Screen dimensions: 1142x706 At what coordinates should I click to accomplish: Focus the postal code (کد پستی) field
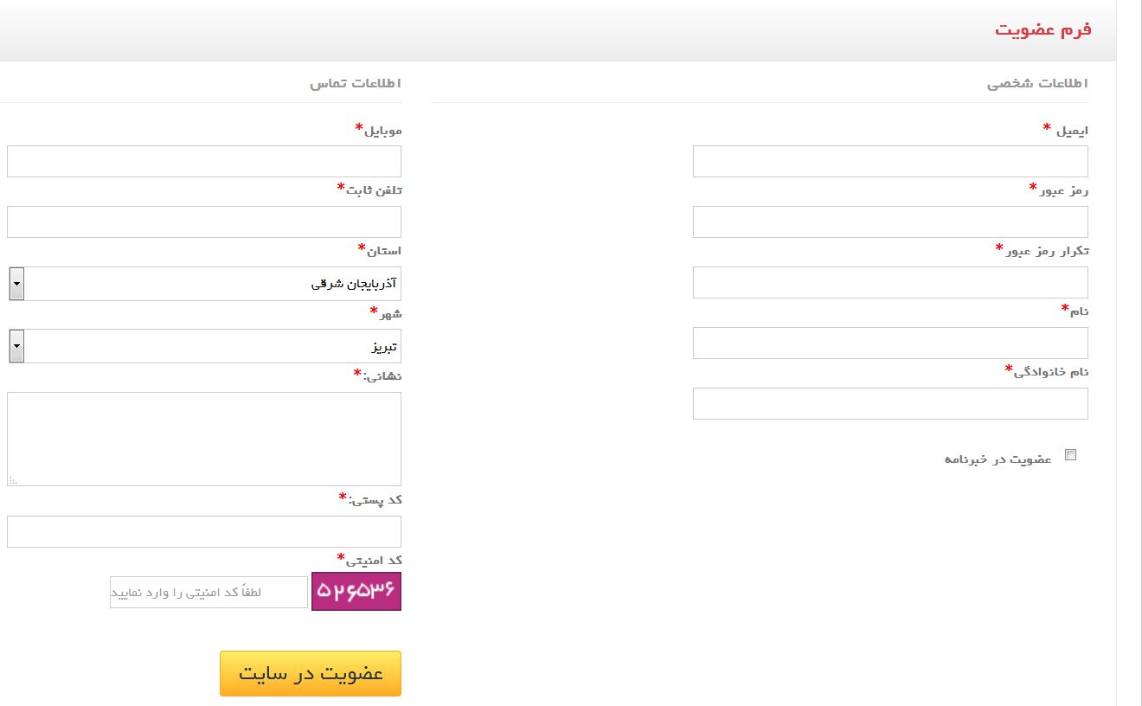(x=204, y=532)
